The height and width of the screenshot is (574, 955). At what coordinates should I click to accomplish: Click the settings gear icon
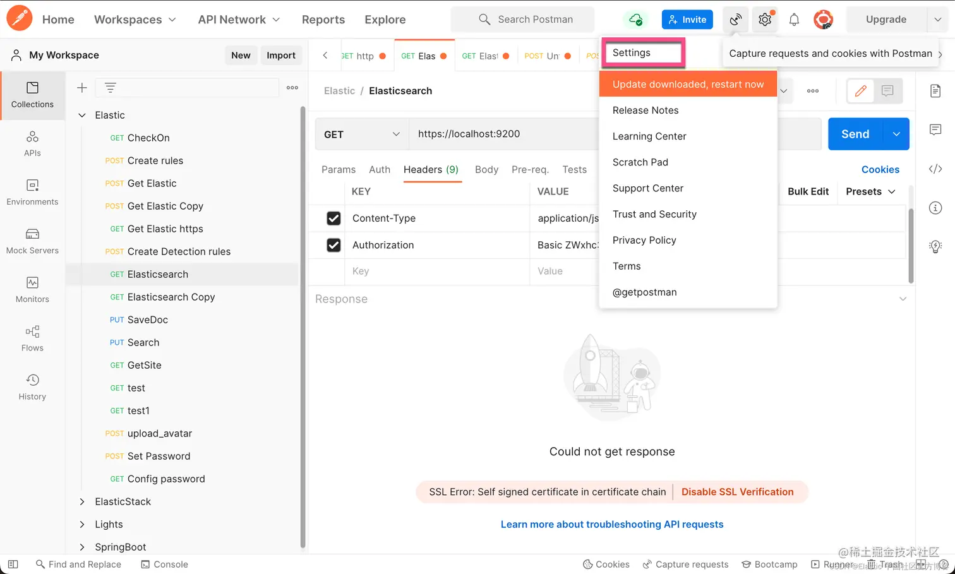[765, 20]
